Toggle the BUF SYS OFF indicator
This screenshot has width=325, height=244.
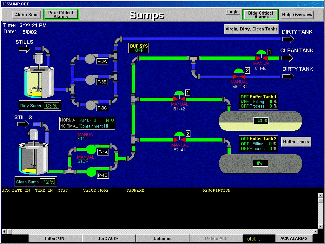pyautogui.click(x=139, y=48)
